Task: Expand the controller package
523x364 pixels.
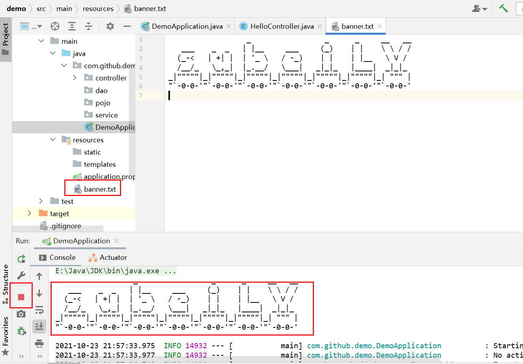Action: pyautogui.click(x=75, y=78)
